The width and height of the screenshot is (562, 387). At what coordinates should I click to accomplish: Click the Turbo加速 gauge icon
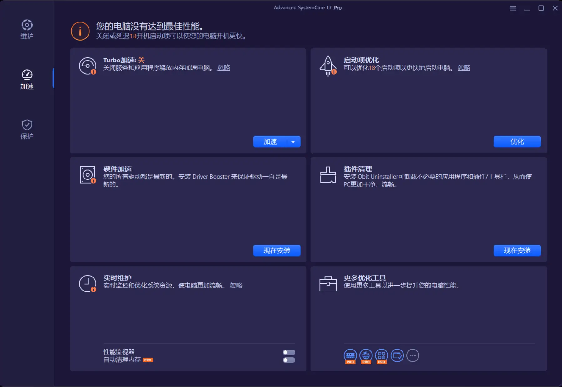pyautogui.click(x=88, y=66)
